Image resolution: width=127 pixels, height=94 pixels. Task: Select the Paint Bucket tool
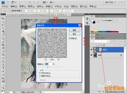click(3, 54)
